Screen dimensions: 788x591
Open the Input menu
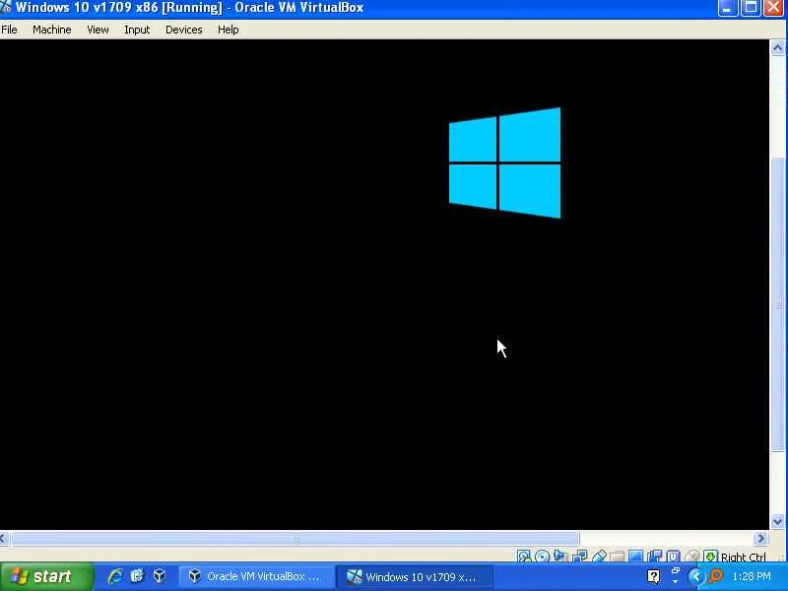137,30
